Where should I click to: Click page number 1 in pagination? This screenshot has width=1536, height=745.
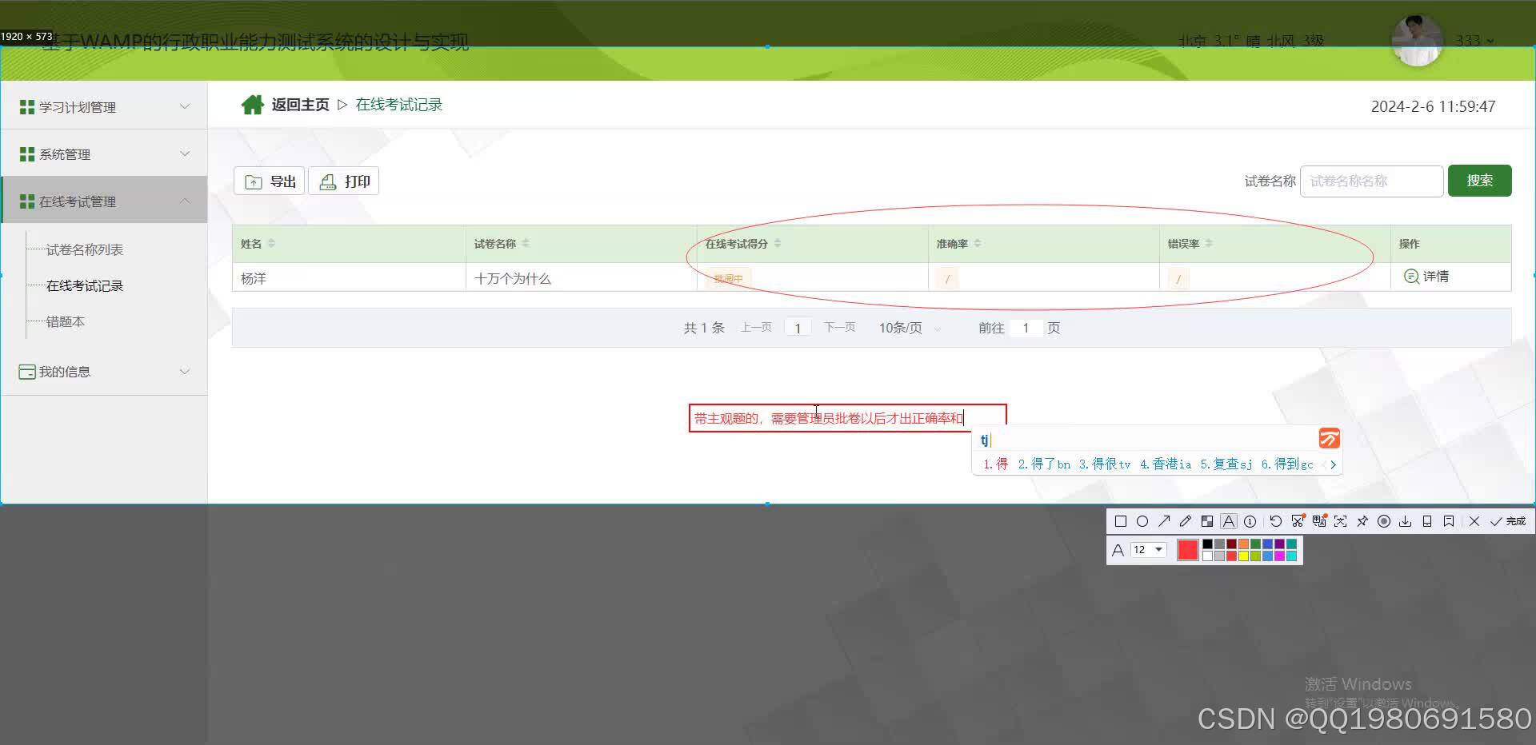tap(798, 328)
